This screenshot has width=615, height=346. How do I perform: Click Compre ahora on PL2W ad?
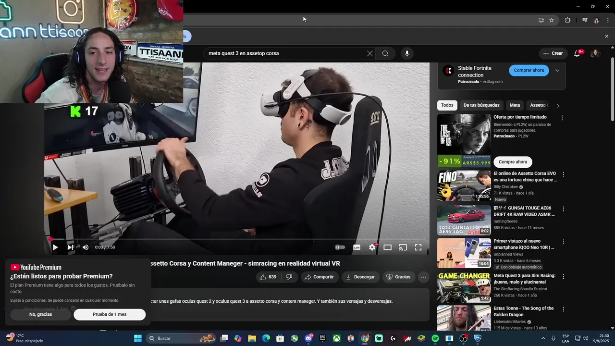[513, 162]
